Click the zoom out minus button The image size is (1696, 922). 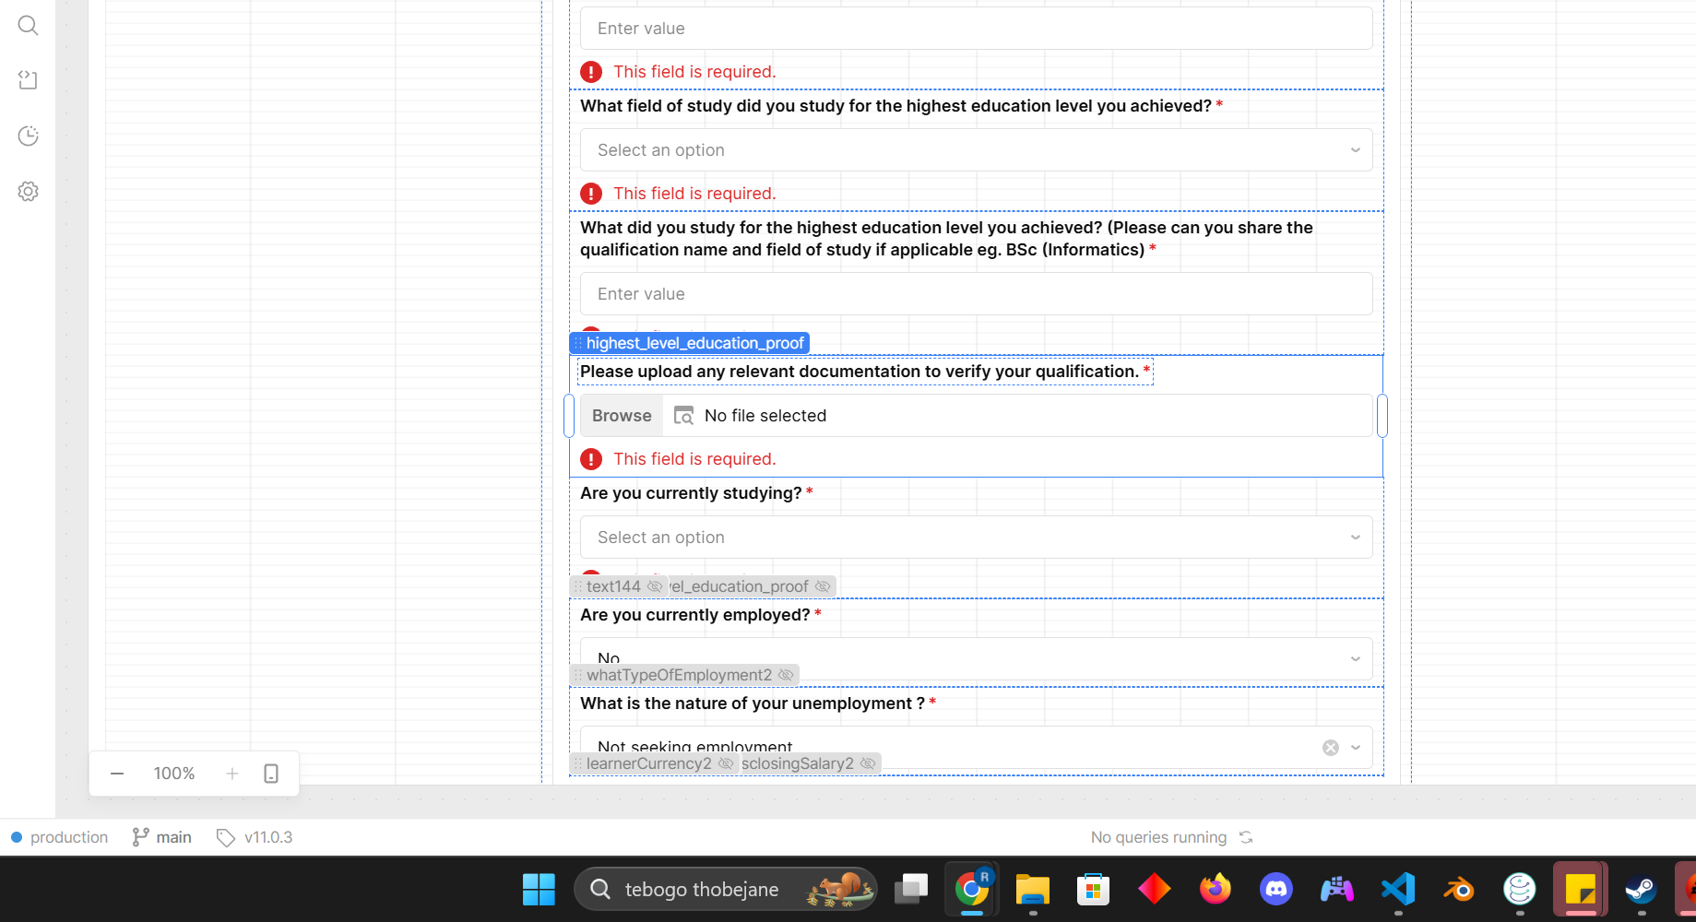[x=117, y=774]
